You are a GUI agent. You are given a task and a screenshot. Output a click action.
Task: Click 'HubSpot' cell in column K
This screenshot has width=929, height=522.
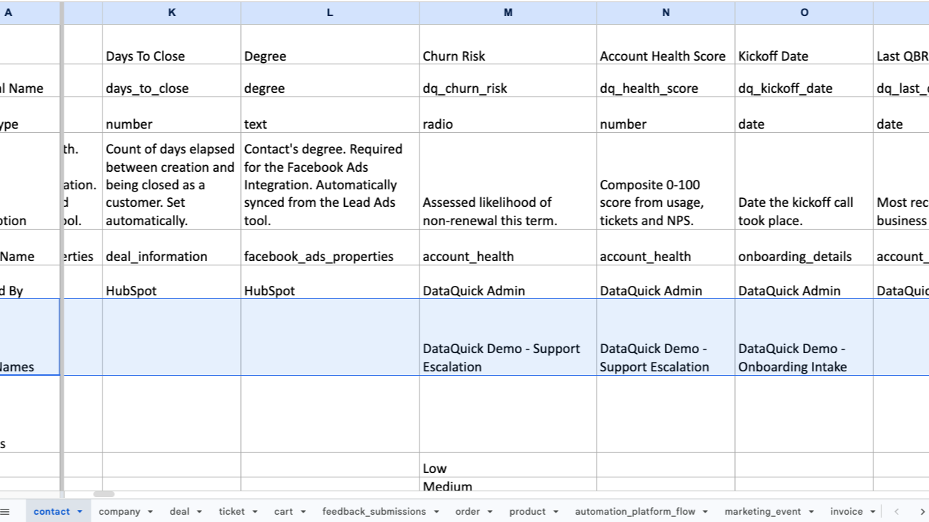click(171, 282)
